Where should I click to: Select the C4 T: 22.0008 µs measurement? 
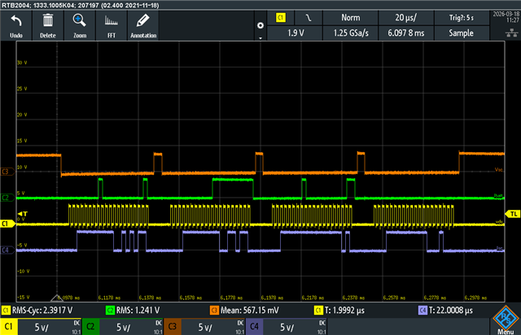pyautogui.click(x=445, y=311)
